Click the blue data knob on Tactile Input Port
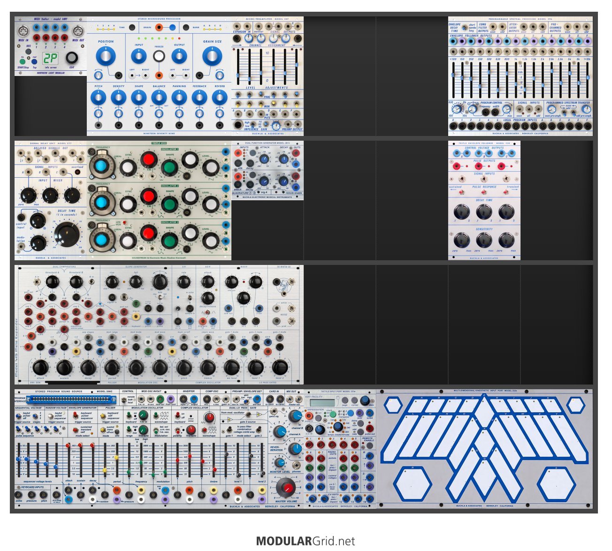This screenshot has width=612, height=551. click(x=365, y=401)
